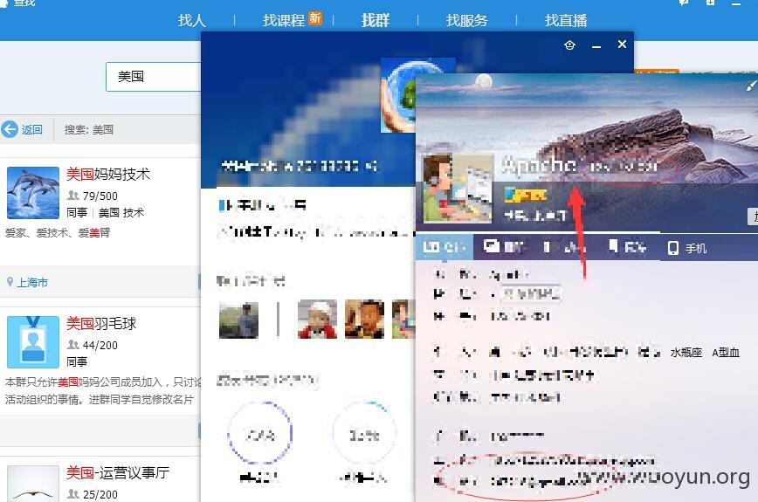Click the paintbrush icon in profile window
Screen dimensions: 758x502
[750, 86]
